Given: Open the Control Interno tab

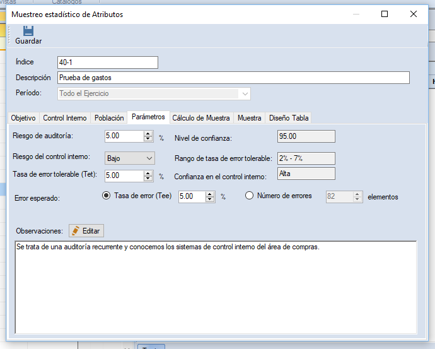Looking at the screenshot, I should click(65, 118).
